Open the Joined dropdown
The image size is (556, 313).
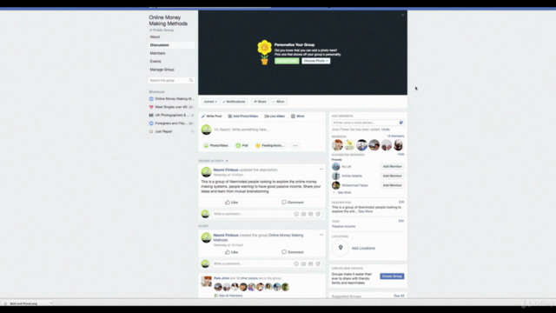[210, 102]
